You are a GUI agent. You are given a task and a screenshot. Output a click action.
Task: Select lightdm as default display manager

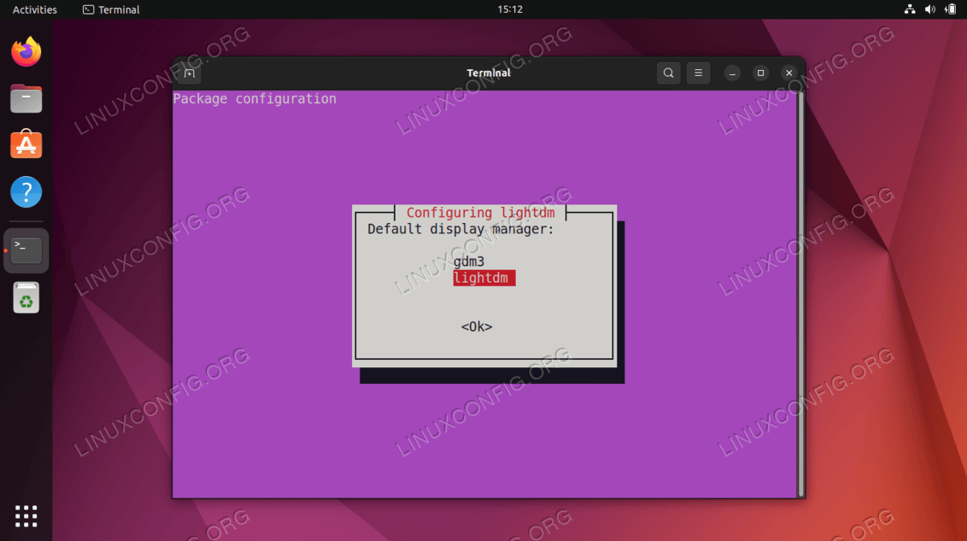[x=484, y=278]
